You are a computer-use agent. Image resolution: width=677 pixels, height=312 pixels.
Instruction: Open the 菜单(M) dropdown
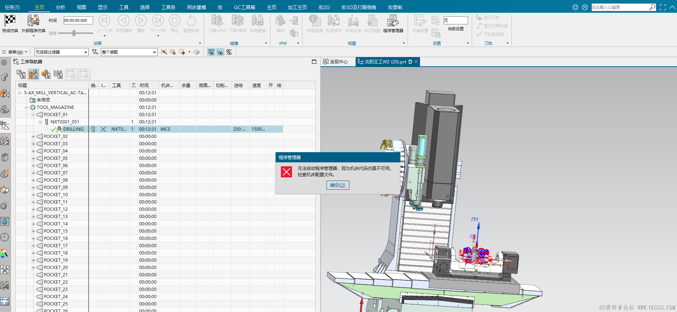click(15, 52)
